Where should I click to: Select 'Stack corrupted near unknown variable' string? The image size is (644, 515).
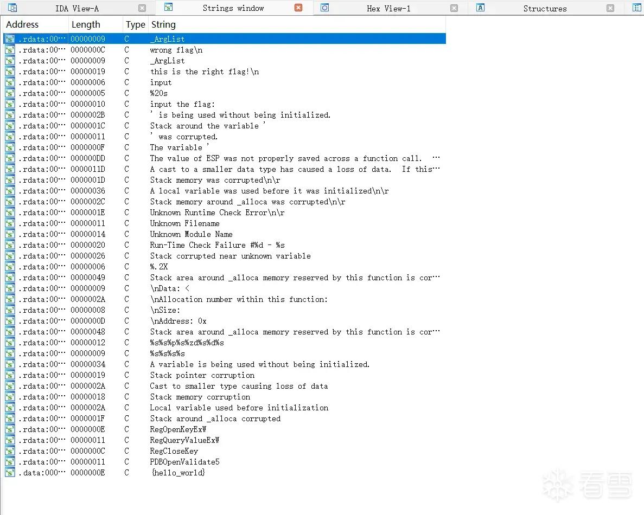[231, 256]
